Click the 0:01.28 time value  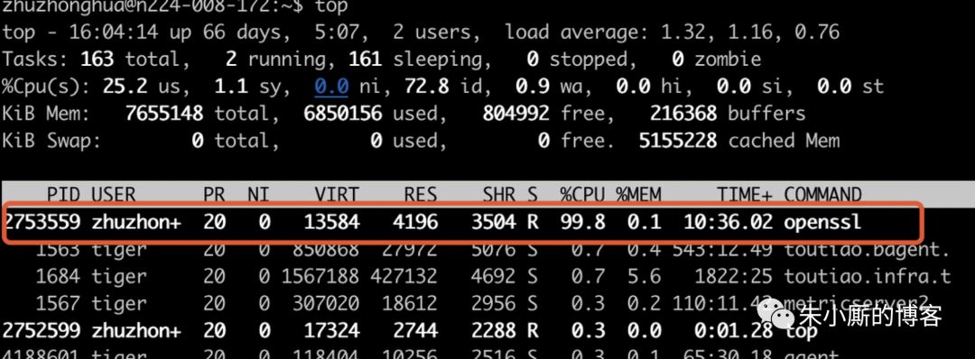click(733, 330)
